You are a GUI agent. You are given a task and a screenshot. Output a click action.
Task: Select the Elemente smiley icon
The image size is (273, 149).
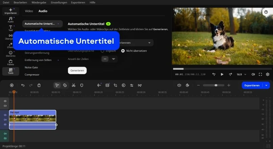pyautogui.click(x=10, y=54)
